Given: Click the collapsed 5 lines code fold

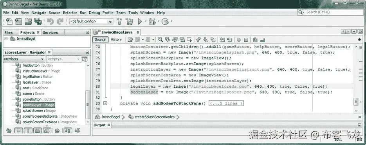Looking at the screenshot, I should pos(226,103).
